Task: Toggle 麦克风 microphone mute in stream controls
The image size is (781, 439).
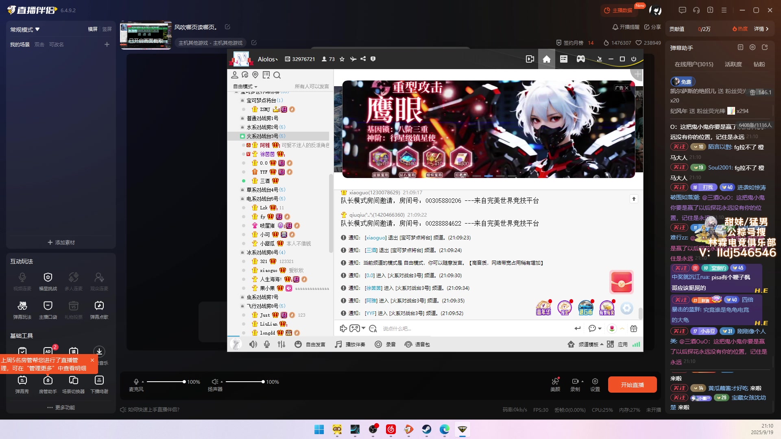Action: tap(136, 382)
